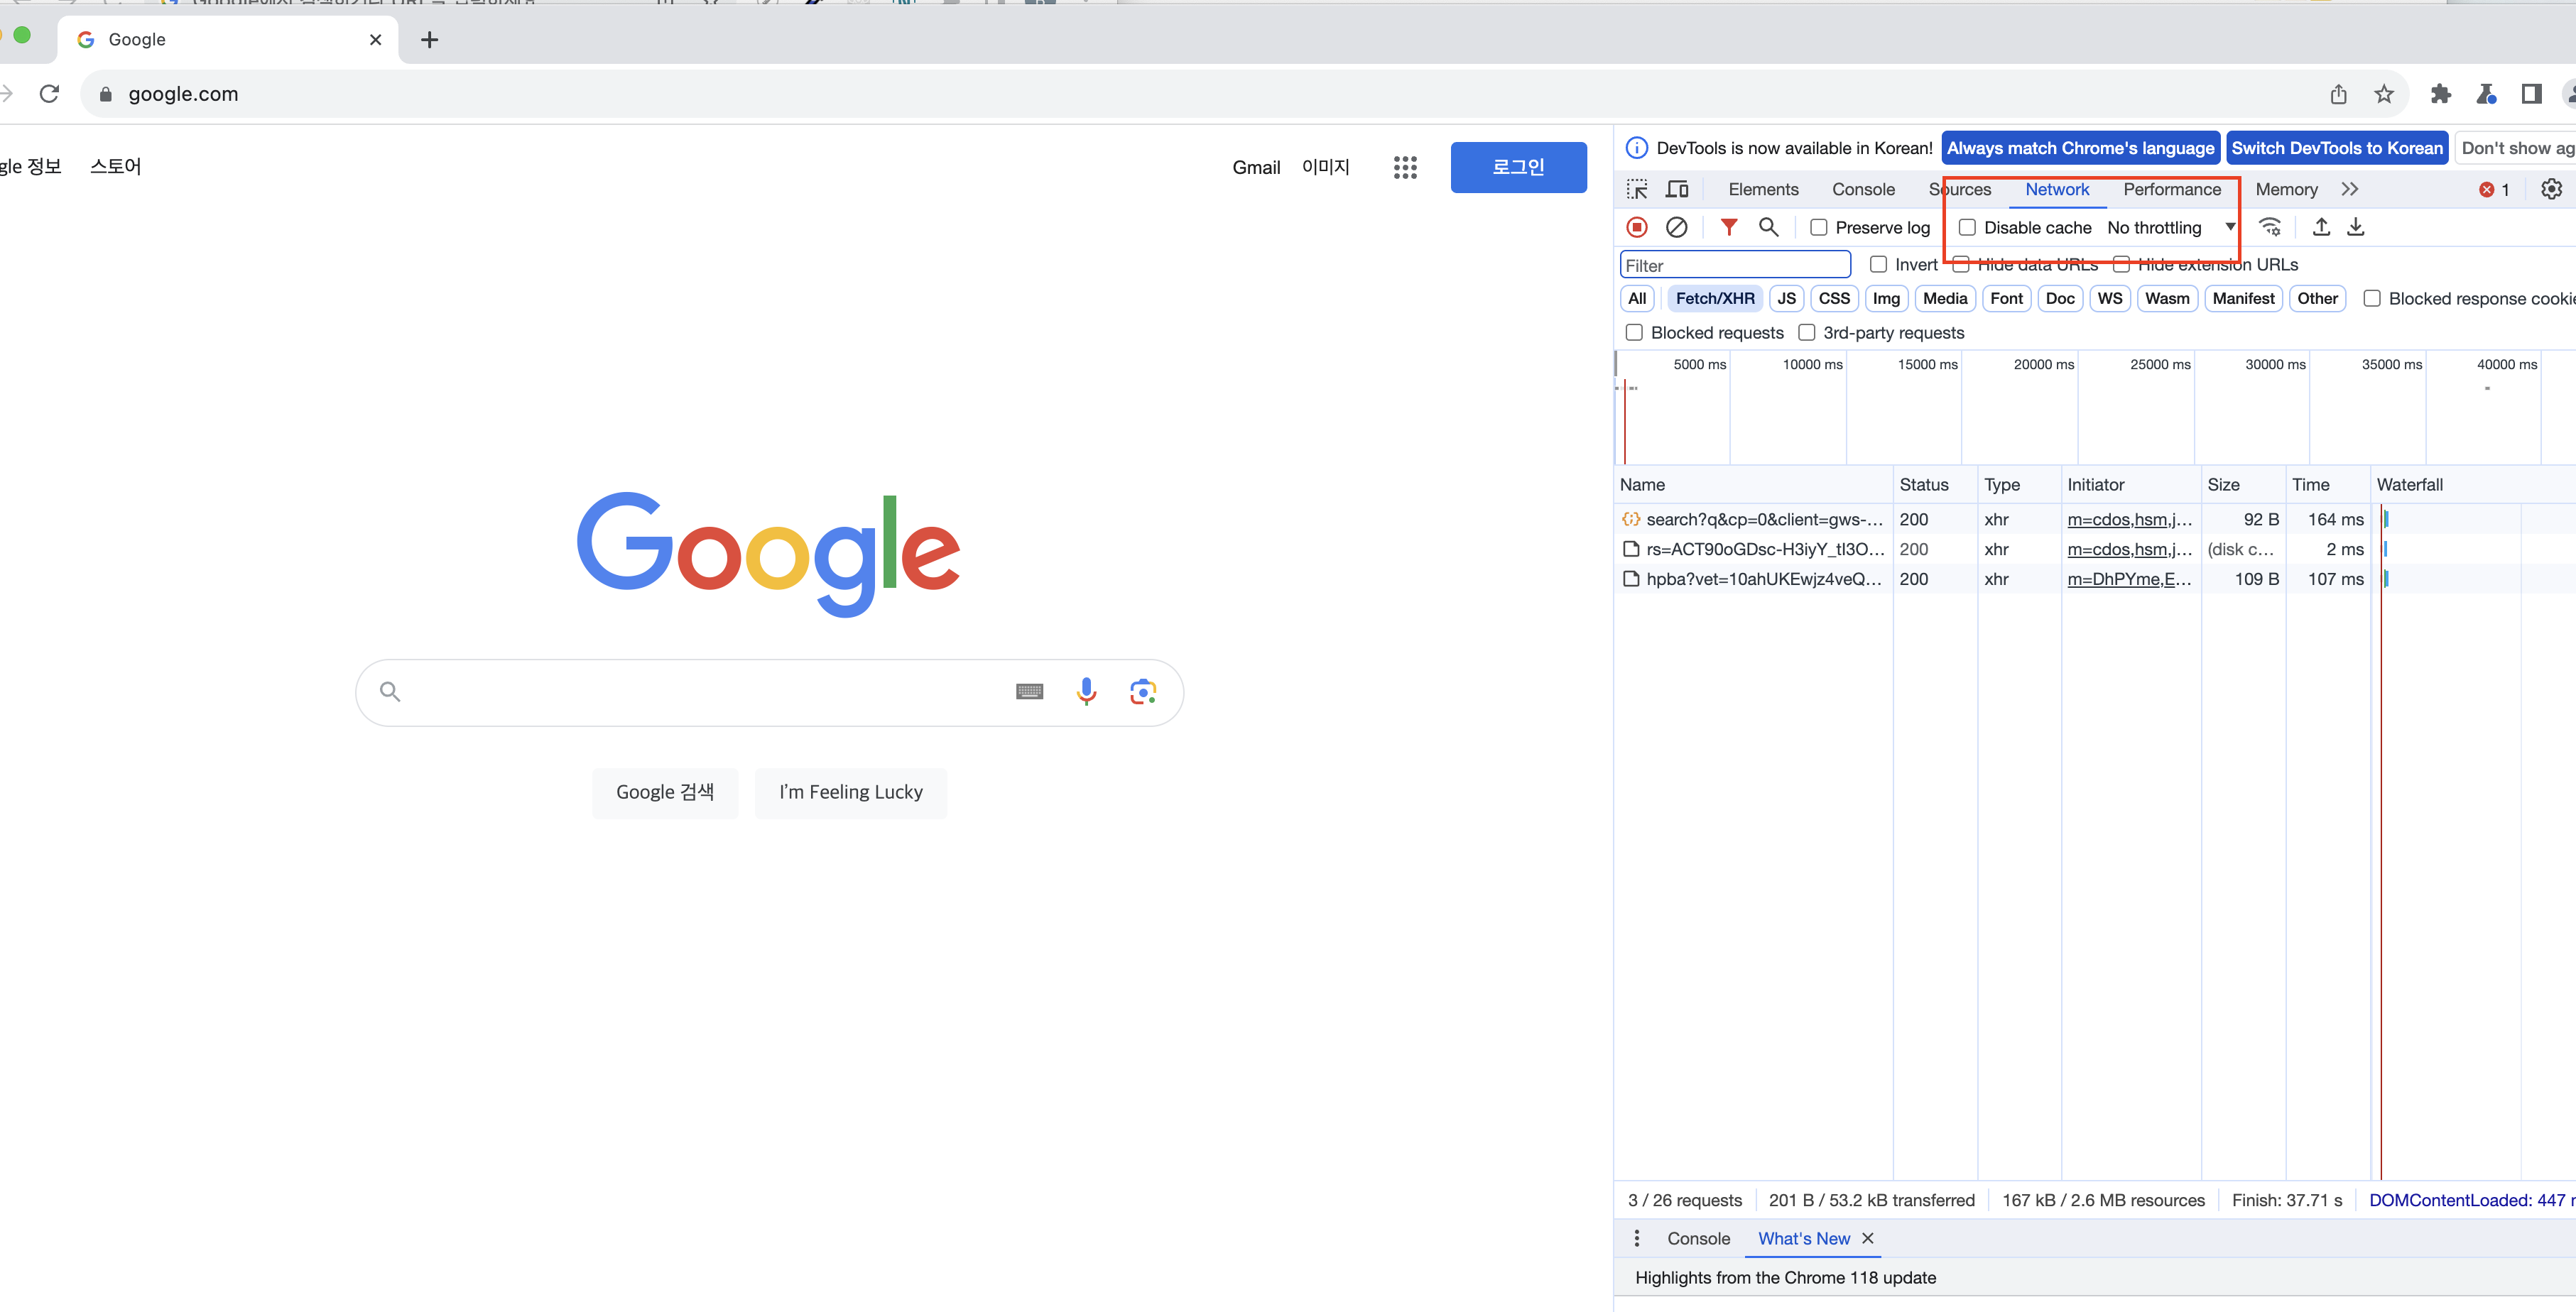
Task: Toggle the Invert filter checkbox
Action: point(1879,265)
